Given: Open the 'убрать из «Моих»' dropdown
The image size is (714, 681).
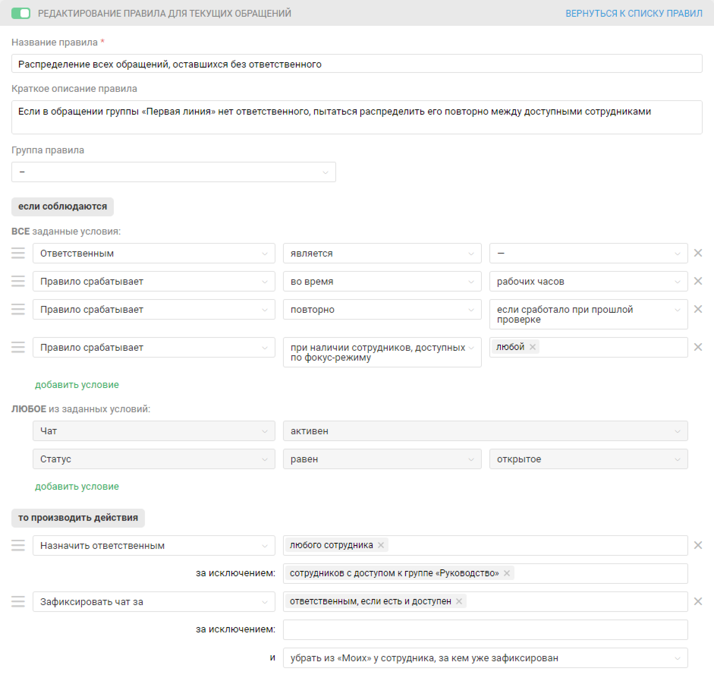Looking at the screenshot, I should (485, 658).
